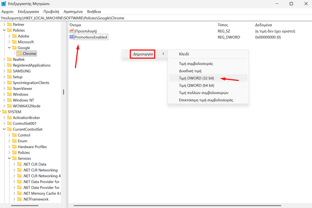Collapse the Services tree node

click(x=9, y=158)
